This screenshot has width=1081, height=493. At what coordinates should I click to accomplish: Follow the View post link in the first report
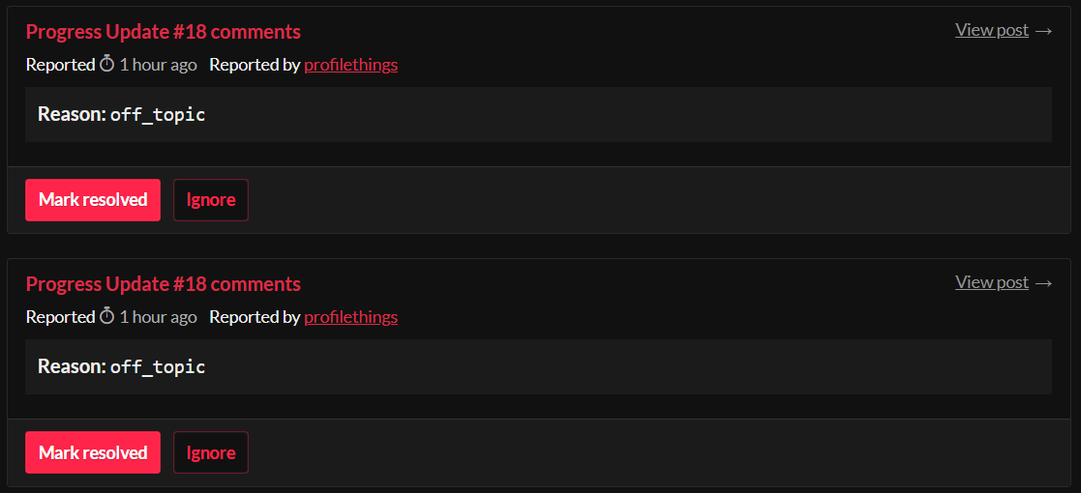tap(991, 30)
